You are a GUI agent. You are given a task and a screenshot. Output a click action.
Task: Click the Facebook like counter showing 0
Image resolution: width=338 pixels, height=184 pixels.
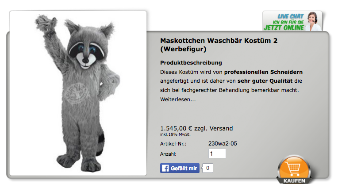[207, 168]
